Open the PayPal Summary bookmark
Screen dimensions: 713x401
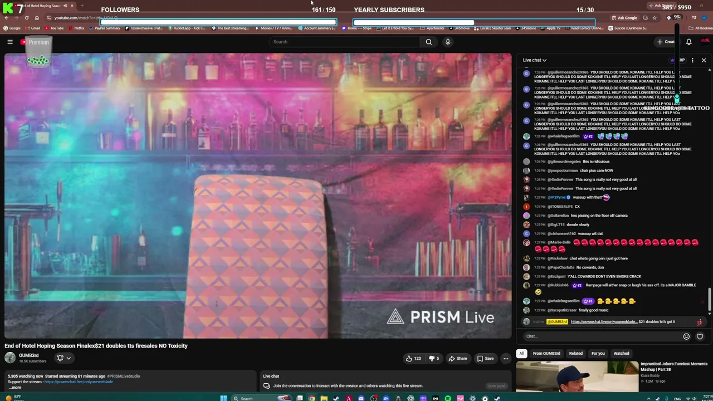click(105, 28)
